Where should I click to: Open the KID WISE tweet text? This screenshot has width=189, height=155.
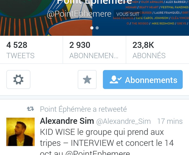pyautogui.click(x=107, y=142)
